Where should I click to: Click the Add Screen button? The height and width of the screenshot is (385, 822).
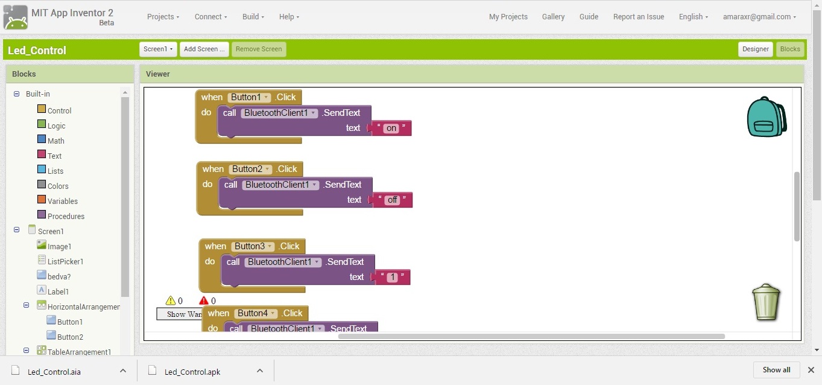tap(204, 49)
